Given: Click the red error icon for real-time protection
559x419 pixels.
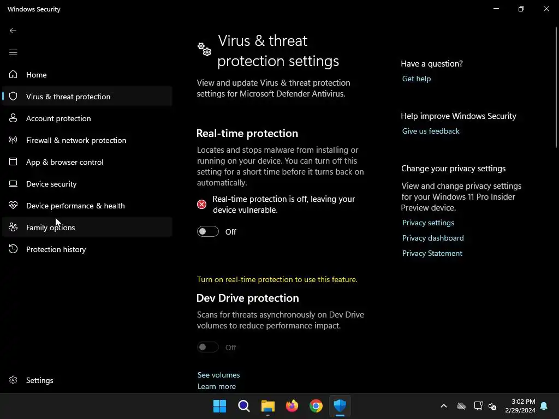Looking at the screenshot, I should coord(201,204).
